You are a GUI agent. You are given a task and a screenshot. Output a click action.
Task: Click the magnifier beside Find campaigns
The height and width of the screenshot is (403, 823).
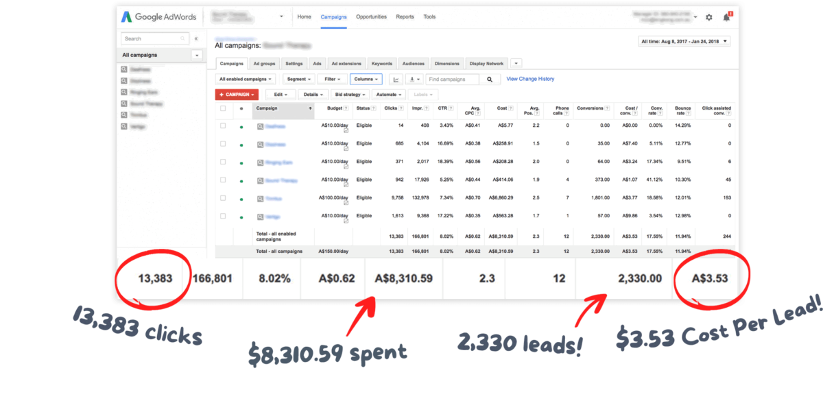pyautogui.click(x=490, y=80)
